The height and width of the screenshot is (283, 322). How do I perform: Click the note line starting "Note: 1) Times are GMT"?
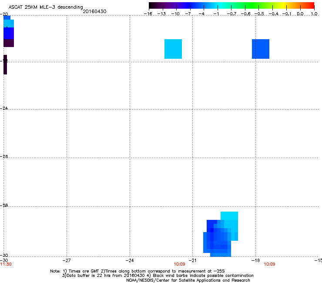pos(138,271)
